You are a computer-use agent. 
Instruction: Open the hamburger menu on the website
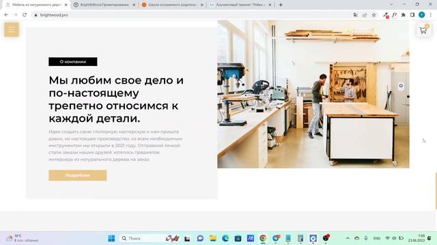[x=12, y=29]
